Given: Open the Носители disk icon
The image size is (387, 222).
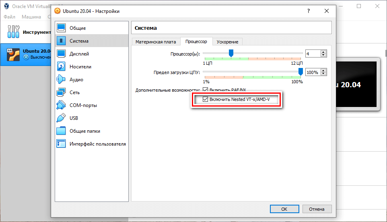Looking at the screenshot, I should 61,67.
